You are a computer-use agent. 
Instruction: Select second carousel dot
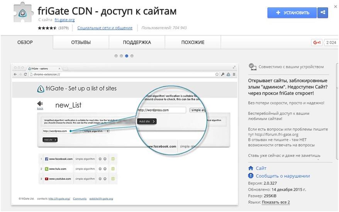pyautogui.click(x=121, y=56)
